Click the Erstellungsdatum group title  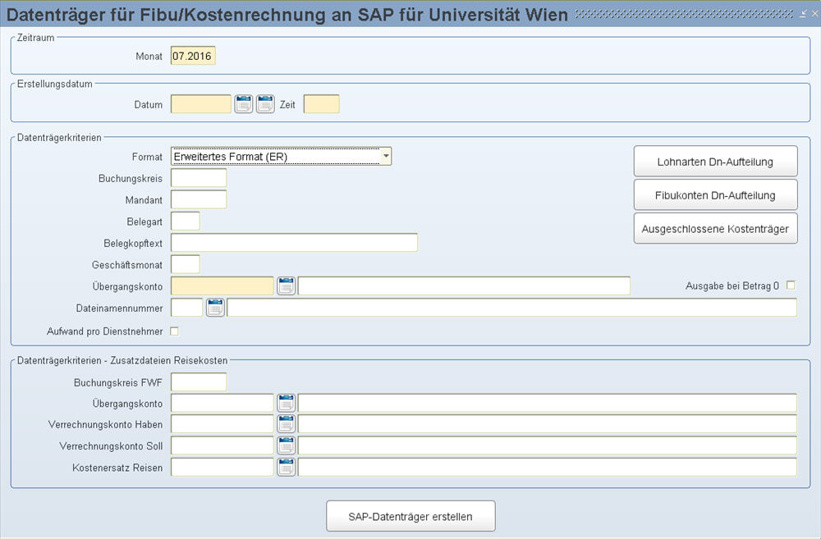[54, 84]
